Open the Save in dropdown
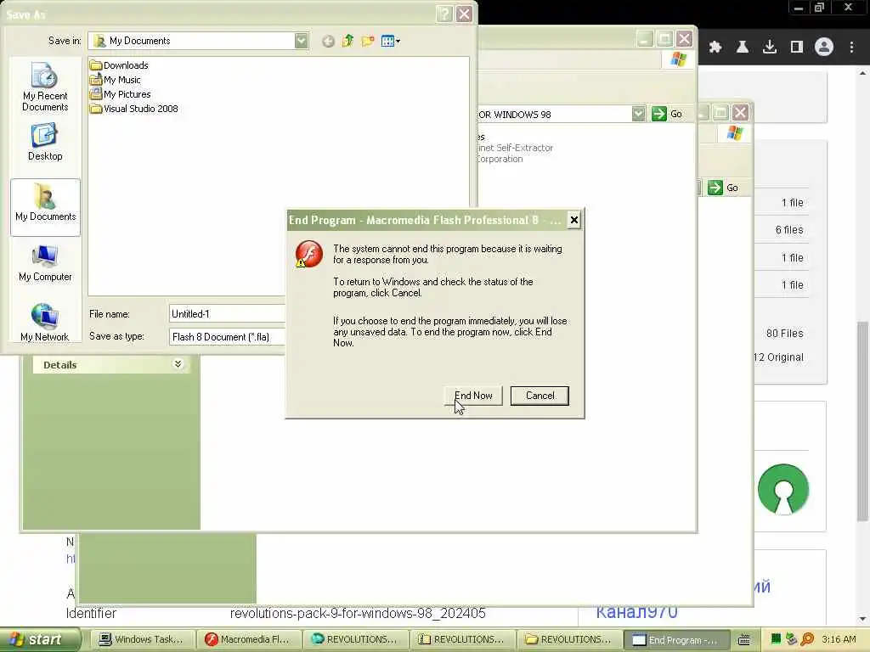 (302, 41)
